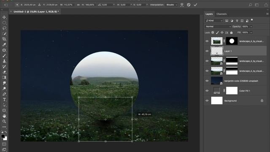This screenshot has height=152, width=270.
Task: Hide the benjamin-cole-226806-unsplash layer
Action: click(x=207, y=81)
